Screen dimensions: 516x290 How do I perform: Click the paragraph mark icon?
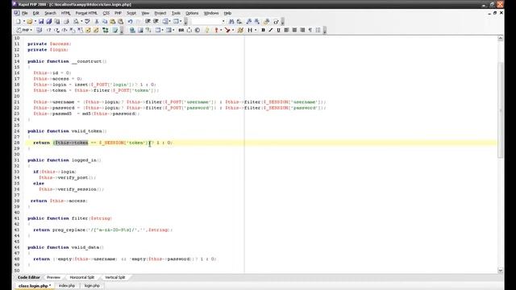[x=310, y=31]
